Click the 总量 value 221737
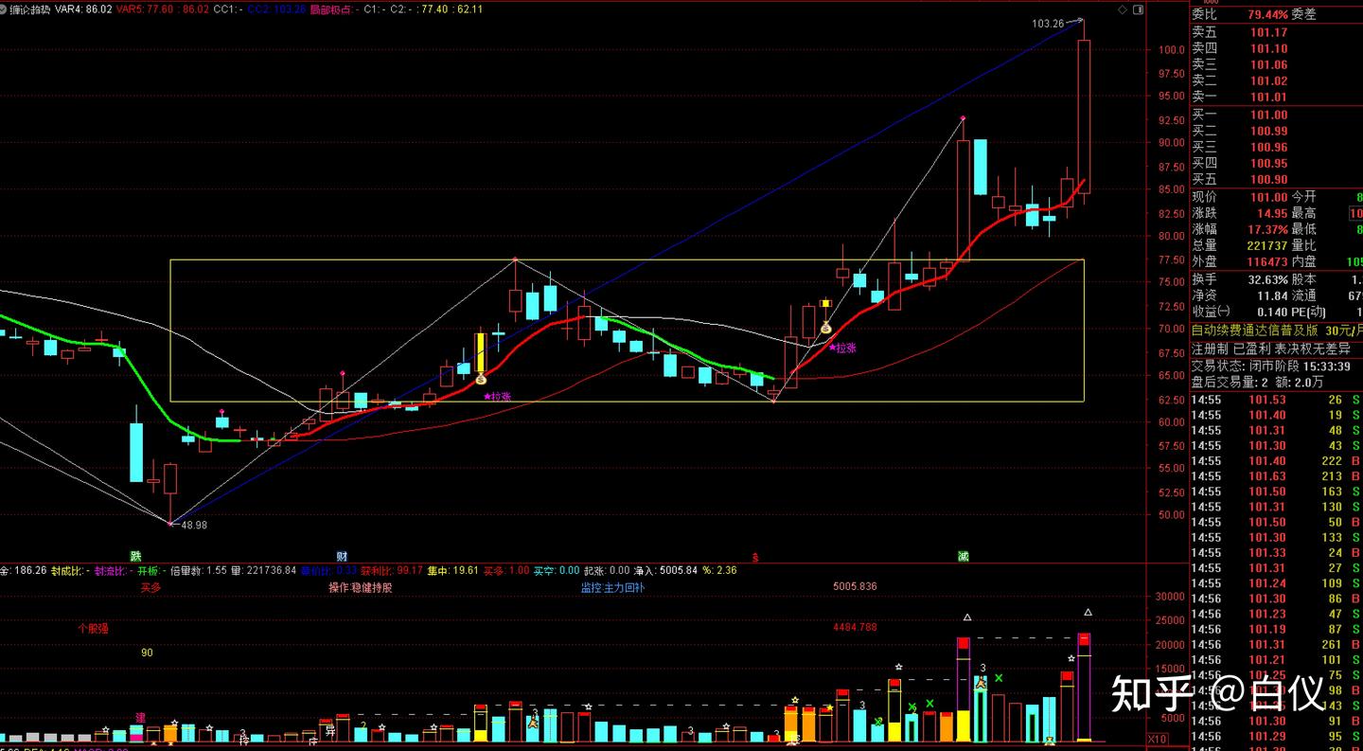This screenshot has height=751, width=1363. pyautogui.click(x=1266, y=245)
